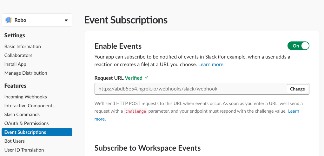The width and height of the screenshot is (324, 156).
Task: Click Learn more link about challenge parameter
Action: (x=294, y=111)
